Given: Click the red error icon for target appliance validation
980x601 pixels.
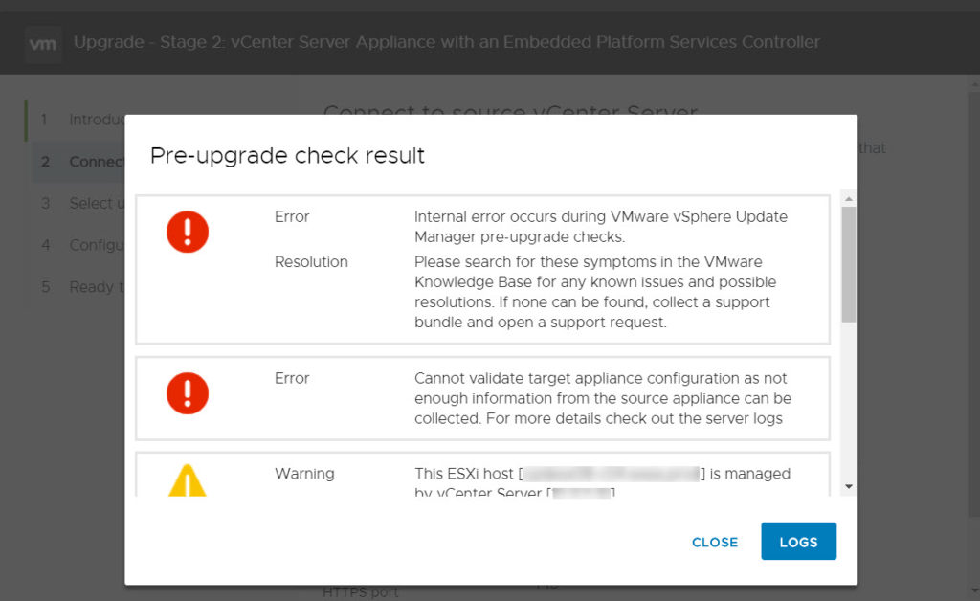Looking at the screenshot, I should [x=188, y=392].
